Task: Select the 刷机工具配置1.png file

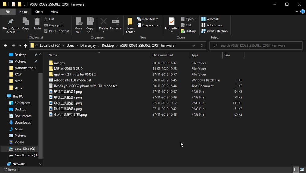Action: click(x=65, y=92)
